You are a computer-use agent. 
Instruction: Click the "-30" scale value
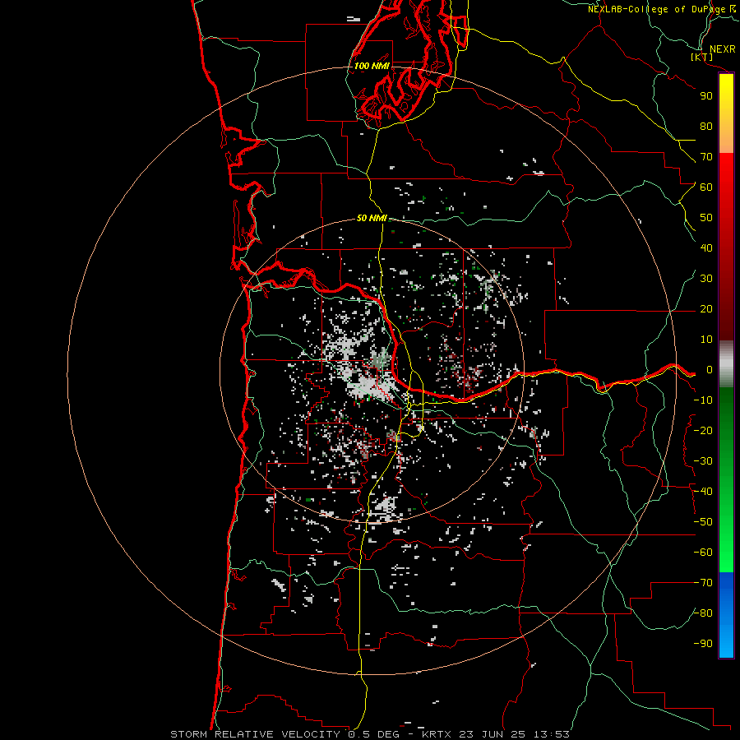tap(703, 461)
